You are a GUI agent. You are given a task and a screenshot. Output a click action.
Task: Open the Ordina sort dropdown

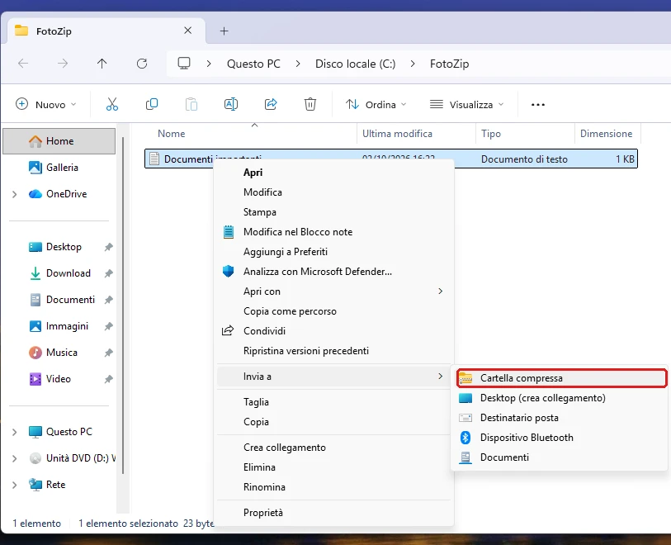point(376,105)
